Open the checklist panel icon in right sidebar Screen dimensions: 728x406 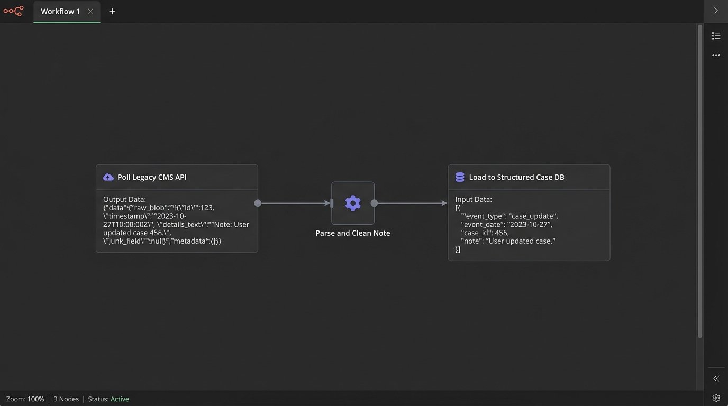716,36
